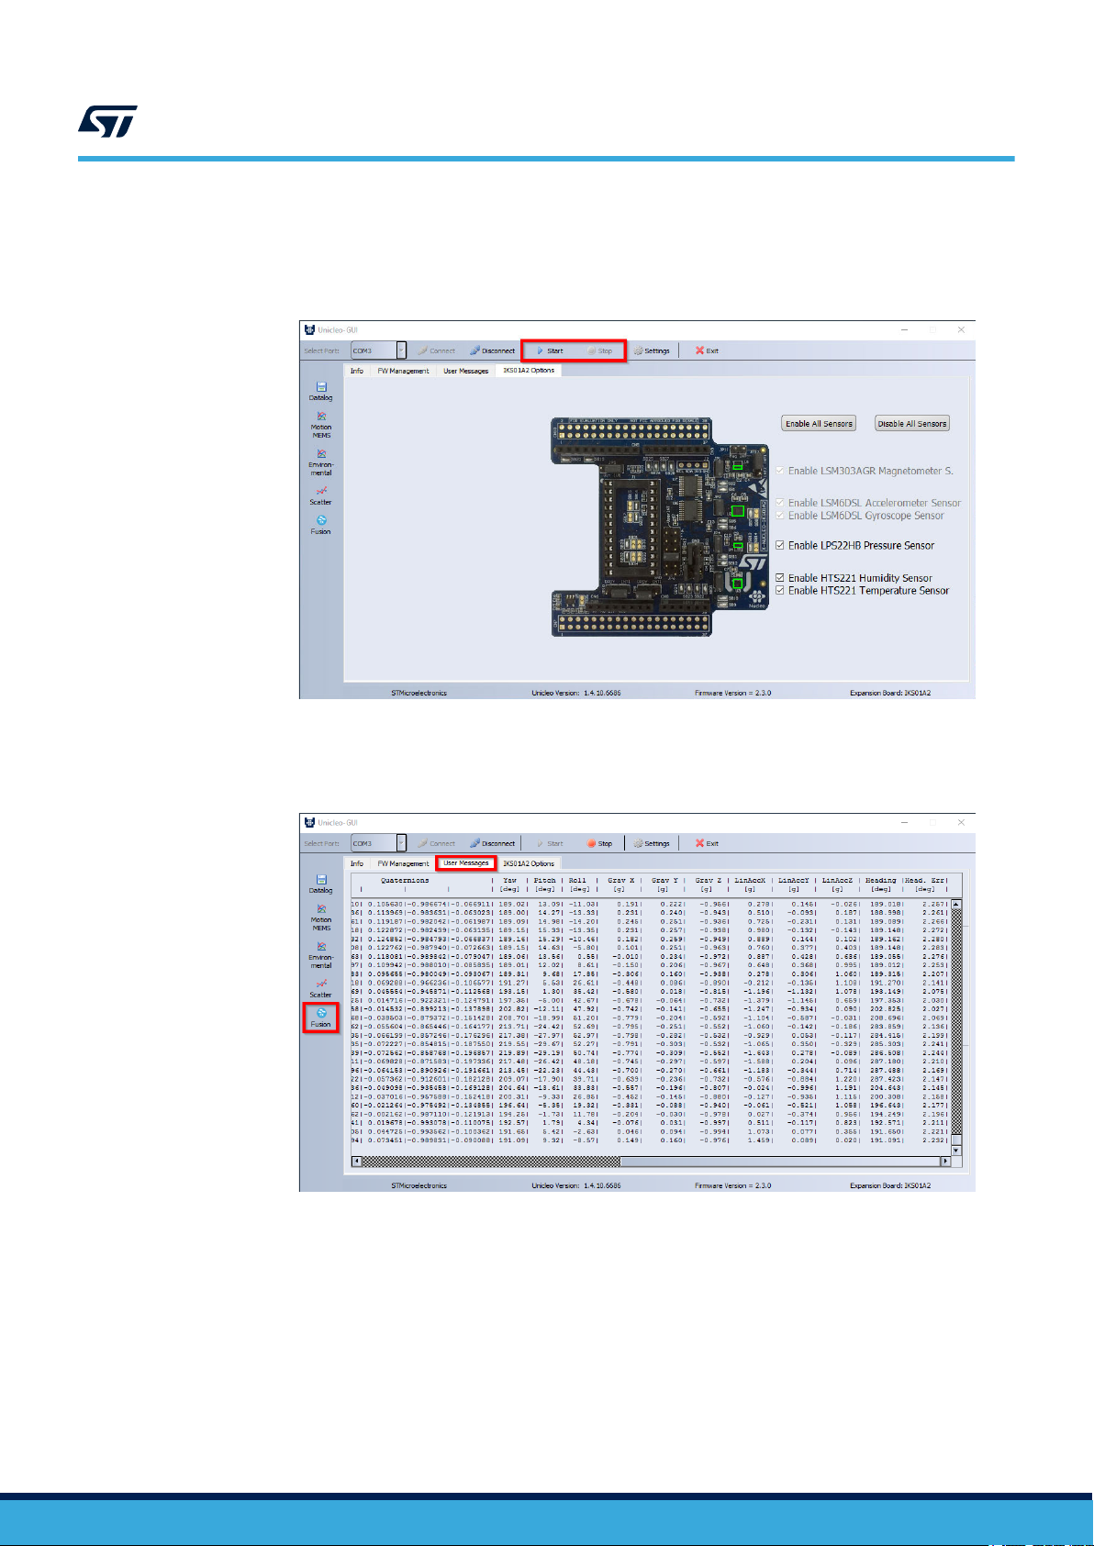Click Exit in the lower window toolbar
The width and height of the screenshot is (1094, 1546).
[x=707, y=843]
